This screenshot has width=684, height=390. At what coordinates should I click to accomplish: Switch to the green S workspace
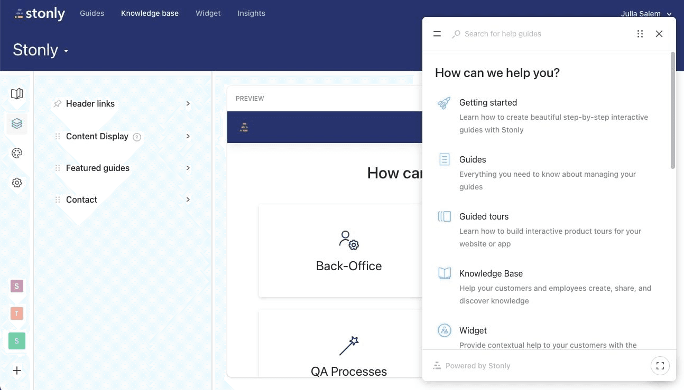(16, 341)
